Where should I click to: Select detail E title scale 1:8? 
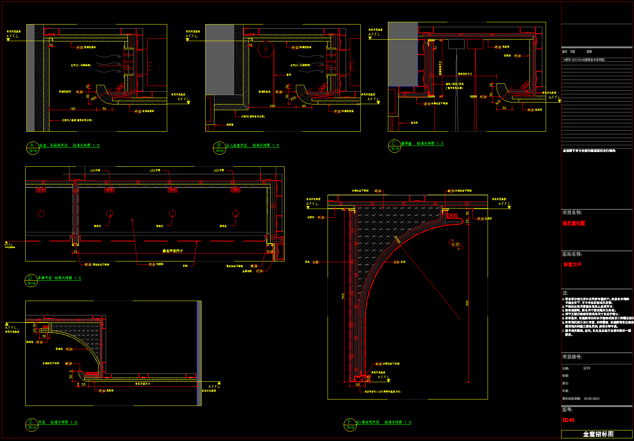73,423
